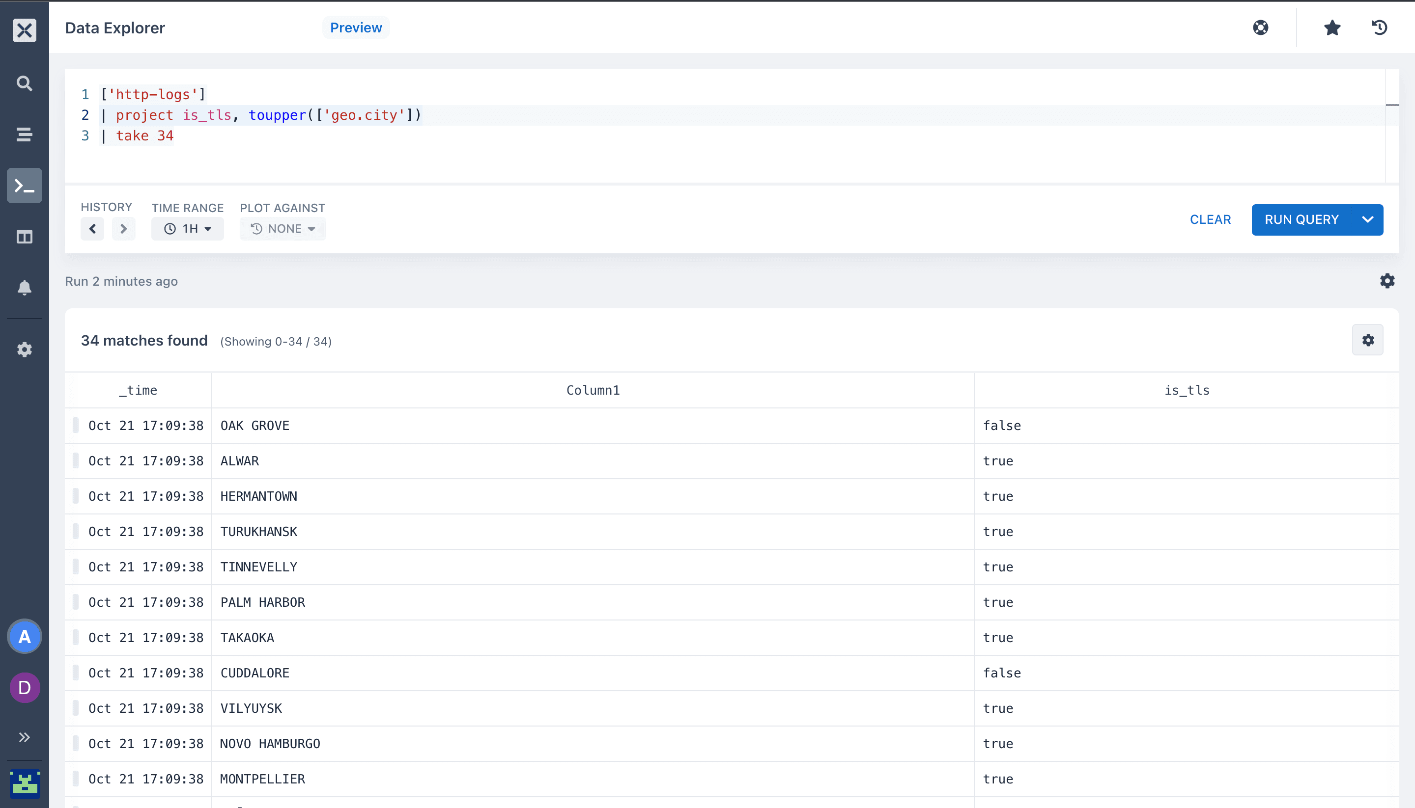Select the OAK GROVE row marker
This screenshot has height=808, width=1415.
[x=76, y=426]
